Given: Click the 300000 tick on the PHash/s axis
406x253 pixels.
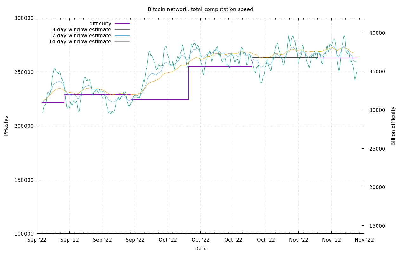Looking at the screenshot, I should tap(24, 18).
